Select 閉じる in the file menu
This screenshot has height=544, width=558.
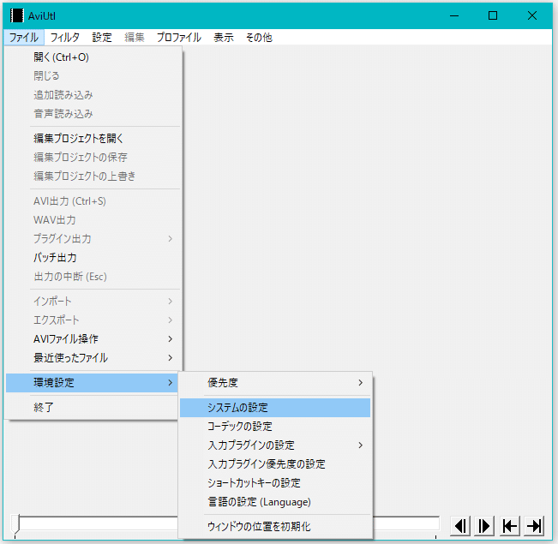(x=93, y=75)
